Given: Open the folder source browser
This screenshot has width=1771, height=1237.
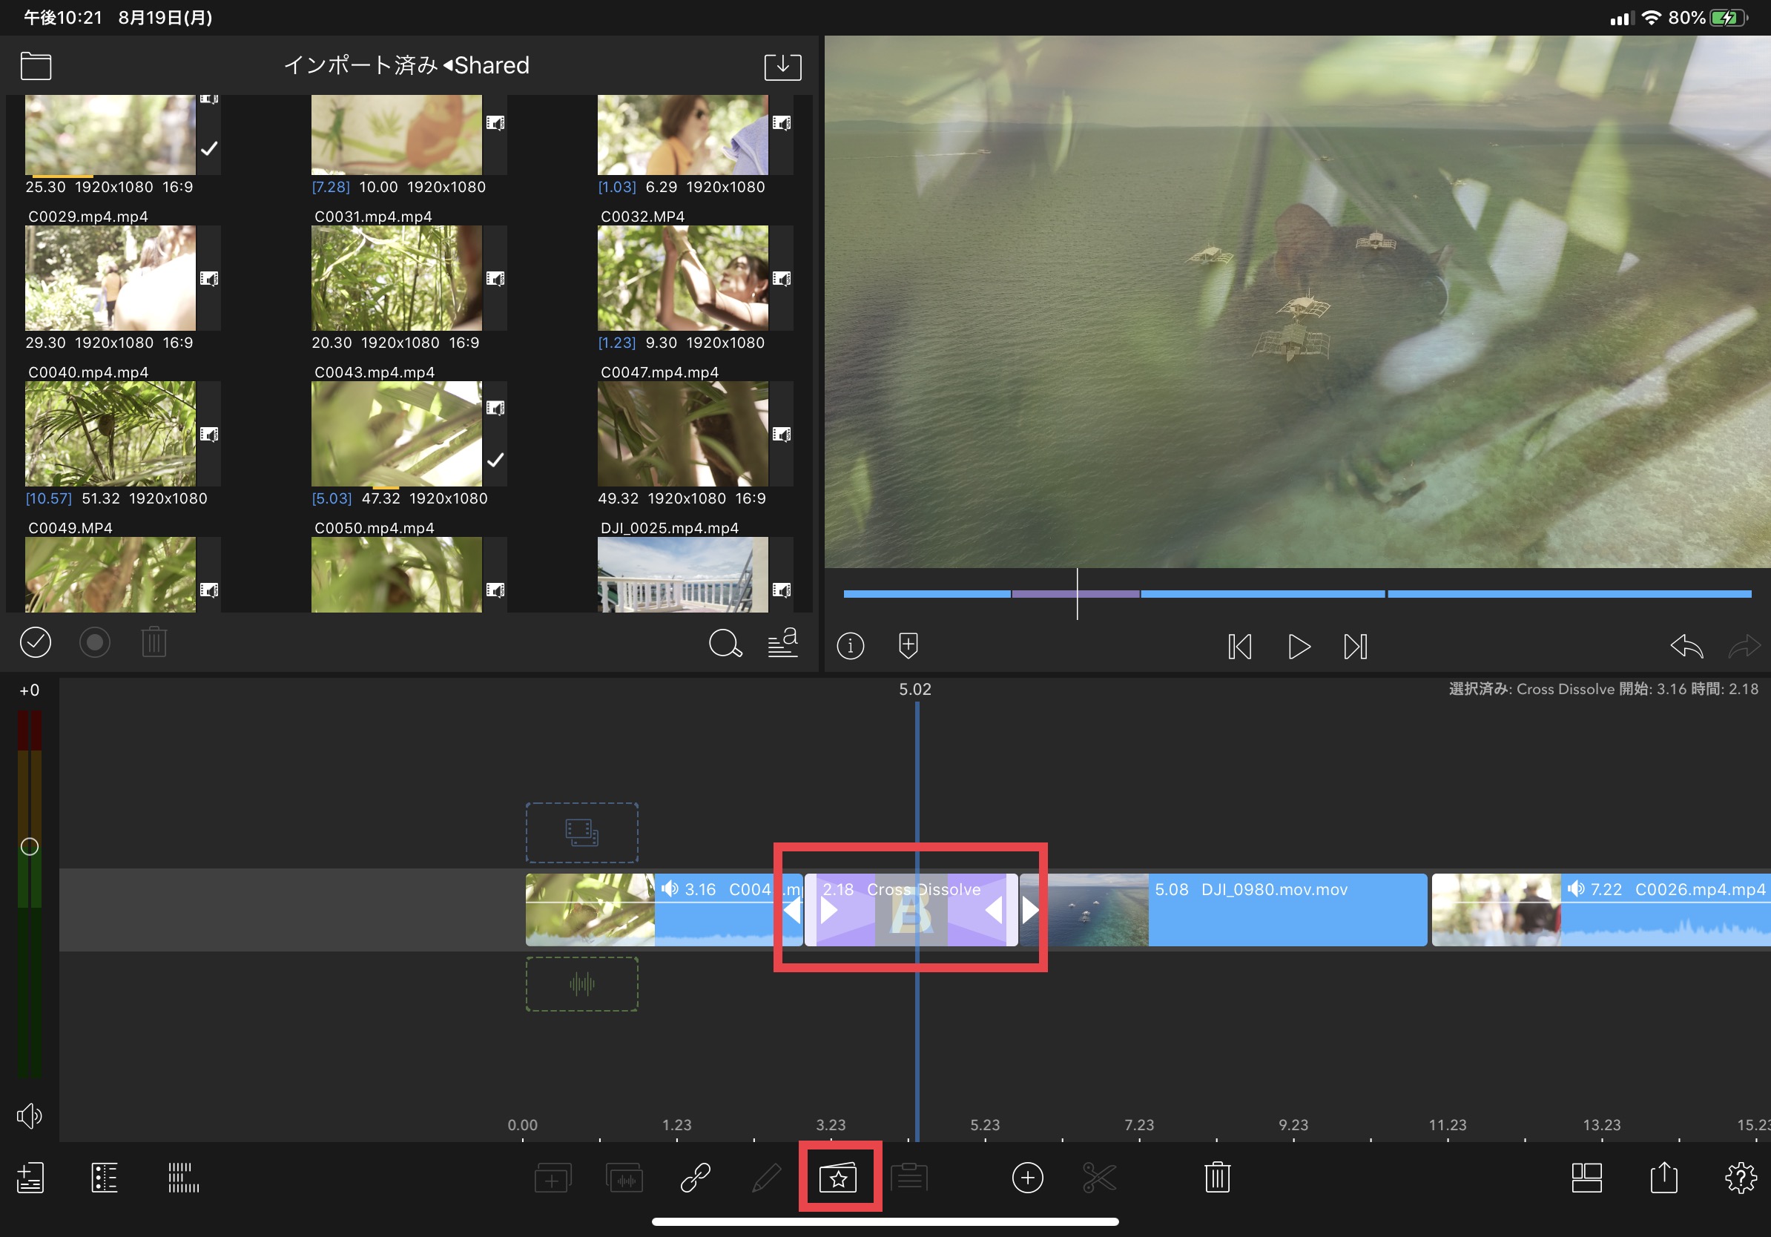Looking at the screenshot, I should tap(36, 66).
